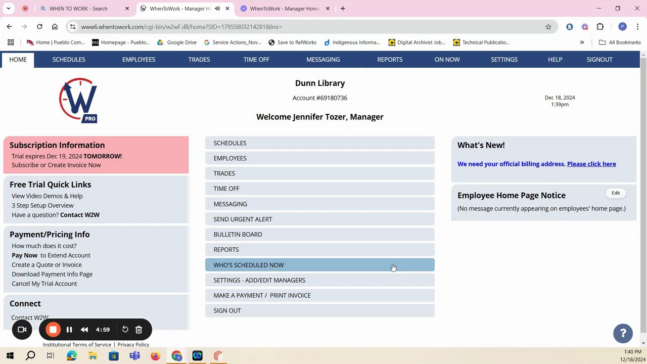Screen dimensions: 647x364
Task: Open MESSAGING in the top navigation bar
Action: click(x=323, y=60)
